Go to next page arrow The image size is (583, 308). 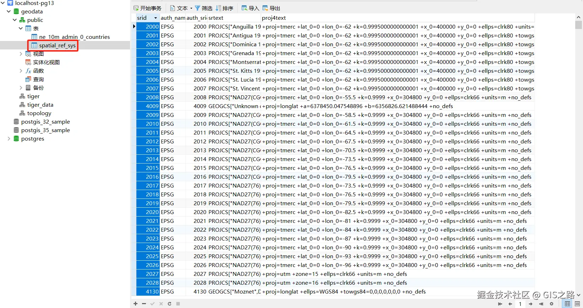(530, 304)
